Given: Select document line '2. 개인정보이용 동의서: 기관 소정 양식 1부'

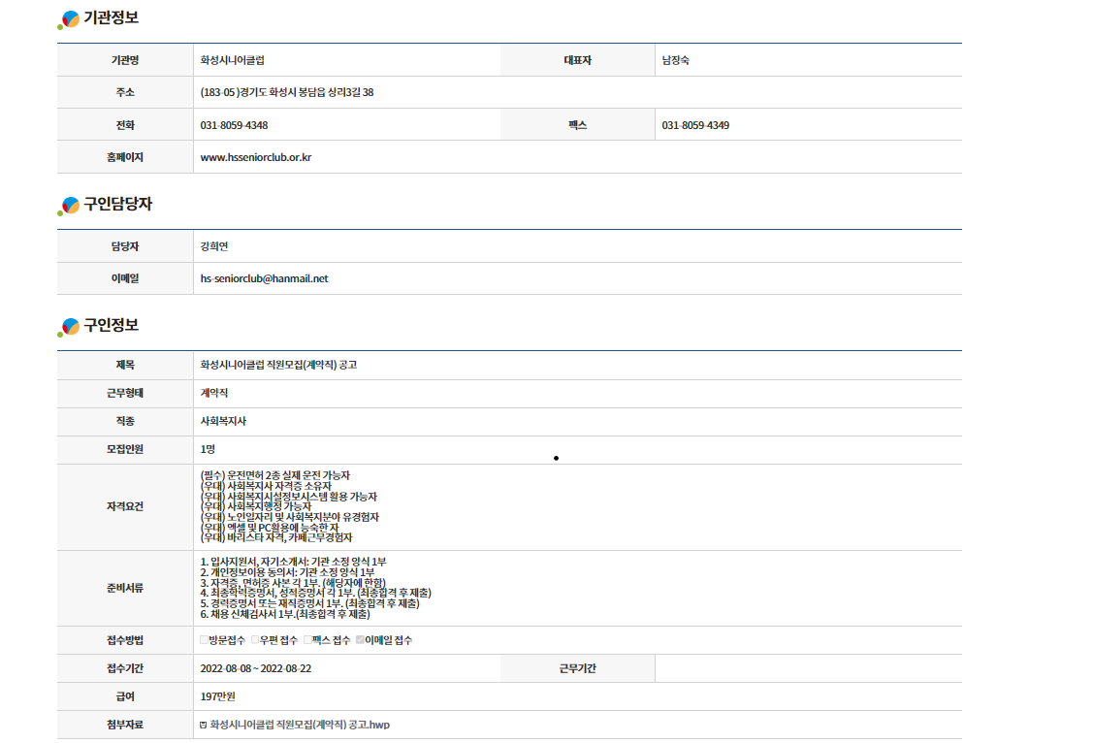Looking at the screenshot, I should click(x=287, y=572).
